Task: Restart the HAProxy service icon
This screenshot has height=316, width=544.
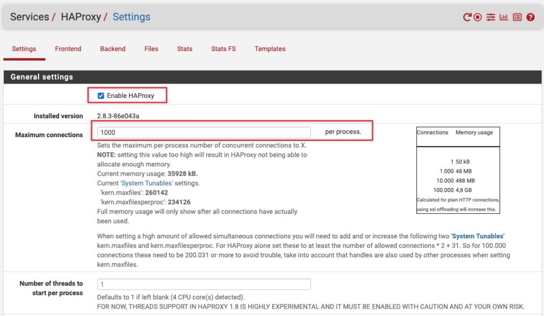Action: (467, 17)
